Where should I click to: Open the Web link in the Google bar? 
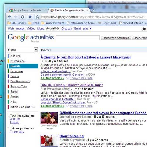point(11,29)
